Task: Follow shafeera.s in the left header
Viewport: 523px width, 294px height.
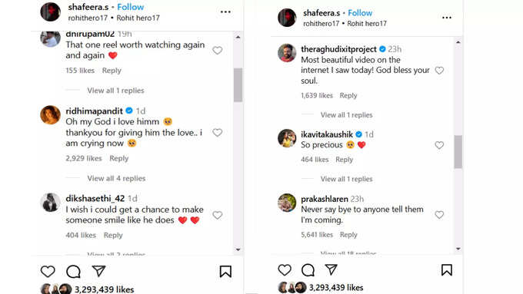Action: [x=131, y=7]
